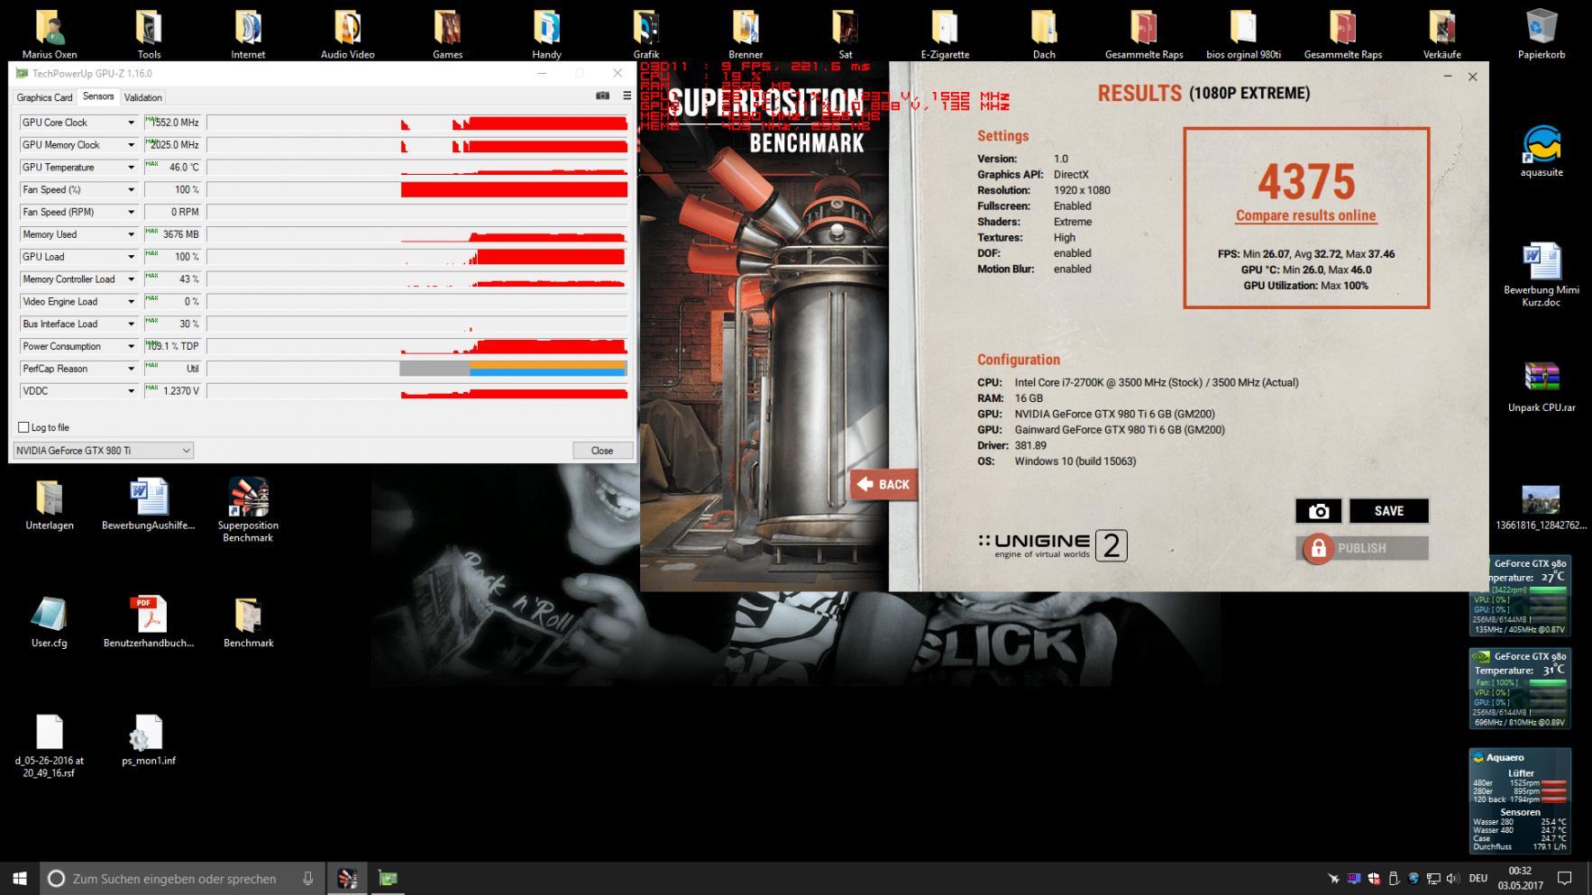The height and width of the screenshot is (895, 1592).
Task: Open Bewerbung Mimi Kurz.doc document
Action: coord(1542,275)
